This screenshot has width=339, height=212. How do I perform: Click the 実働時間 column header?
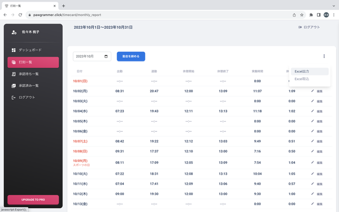point(257,71)
